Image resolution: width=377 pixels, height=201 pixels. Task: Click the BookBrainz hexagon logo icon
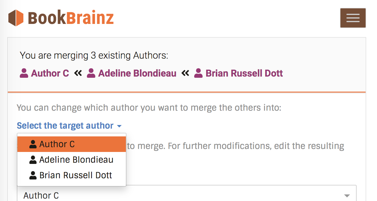tap(16, 18)
